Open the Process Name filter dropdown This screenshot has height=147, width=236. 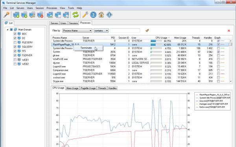(x=77, y=31)
